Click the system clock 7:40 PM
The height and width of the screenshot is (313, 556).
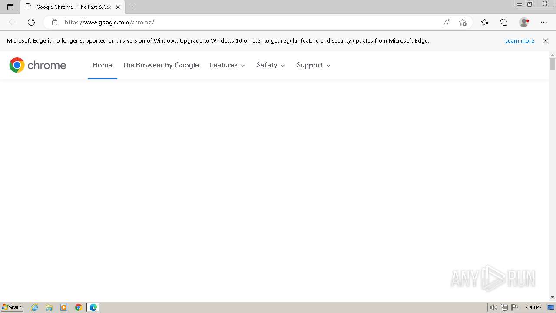pos(533,307)
